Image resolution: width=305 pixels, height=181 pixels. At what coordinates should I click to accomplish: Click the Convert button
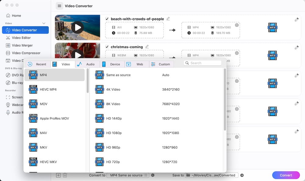[286, 175]
